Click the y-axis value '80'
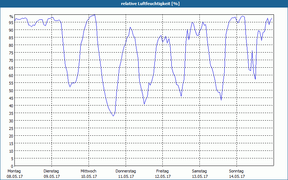The image size is (288, 180). click(x=11, y=45)
